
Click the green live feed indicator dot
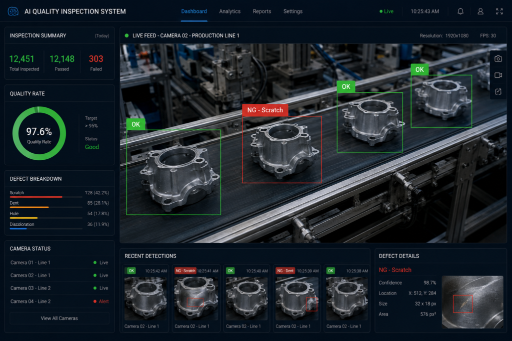(126, 35)
